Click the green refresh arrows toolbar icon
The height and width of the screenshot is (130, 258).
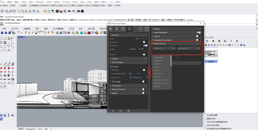click(49, 11)
